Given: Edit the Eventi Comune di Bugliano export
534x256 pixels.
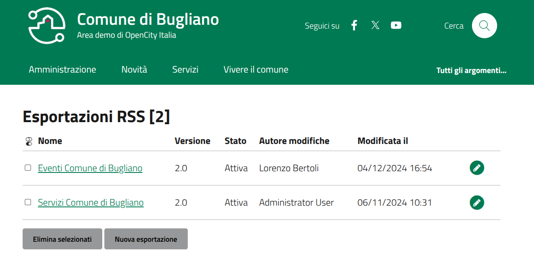Looking at the screenshot, I should 477,168.
